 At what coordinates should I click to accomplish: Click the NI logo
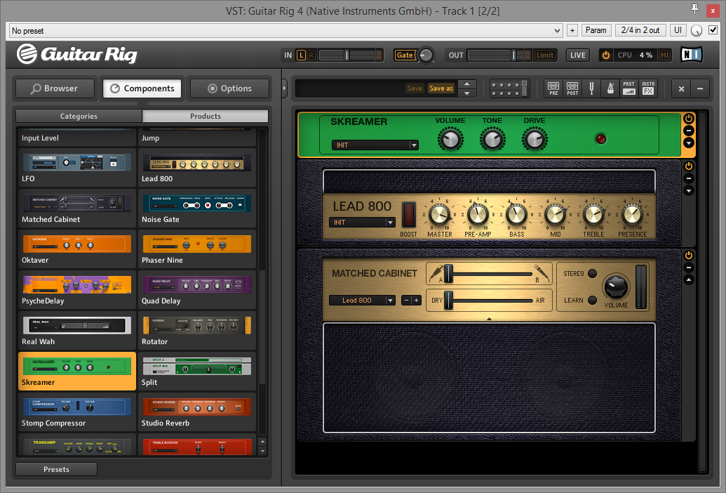[x=692, y=55]
